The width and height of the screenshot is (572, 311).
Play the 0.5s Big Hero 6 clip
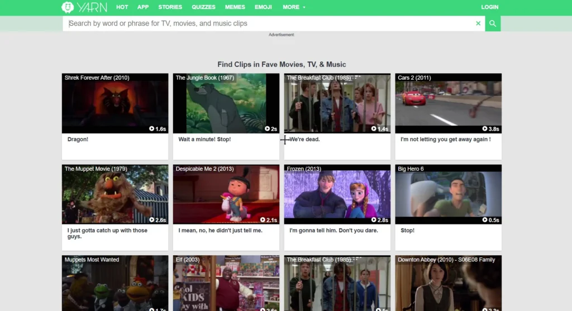click(490, 220)
